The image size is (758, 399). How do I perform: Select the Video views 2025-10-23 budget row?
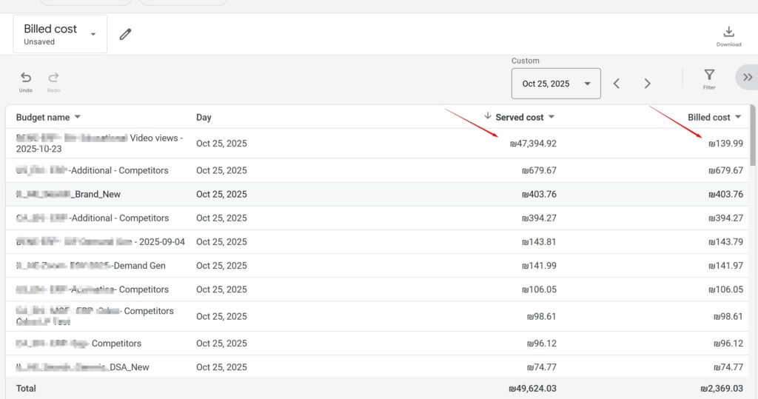tap(99, 143)
